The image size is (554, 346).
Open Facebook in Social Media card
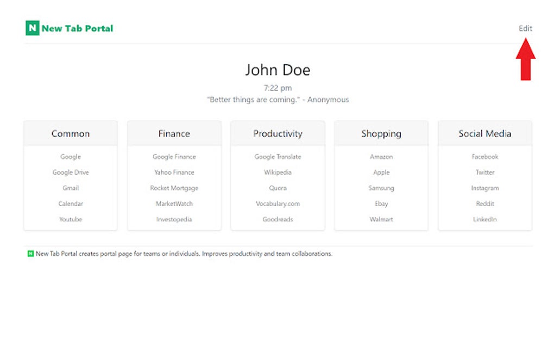point(484,157)
